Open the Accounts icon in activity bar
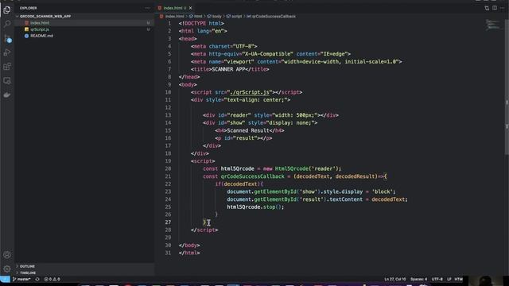The image size is (509, 286). [x=7, y=255]
